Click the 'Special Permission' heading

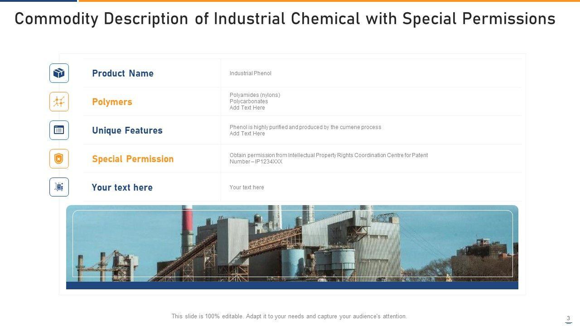[x=133, y=159]
